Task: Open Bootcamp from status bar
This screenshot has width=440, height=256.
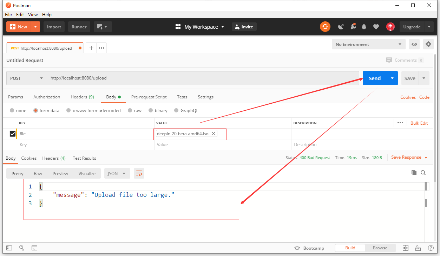Action: pyautogui.click(x=309, y=248)
